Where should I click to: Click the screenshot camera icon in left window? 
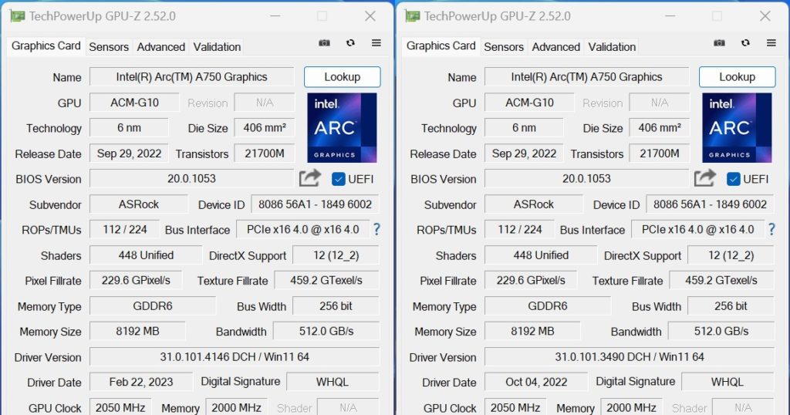325,43
